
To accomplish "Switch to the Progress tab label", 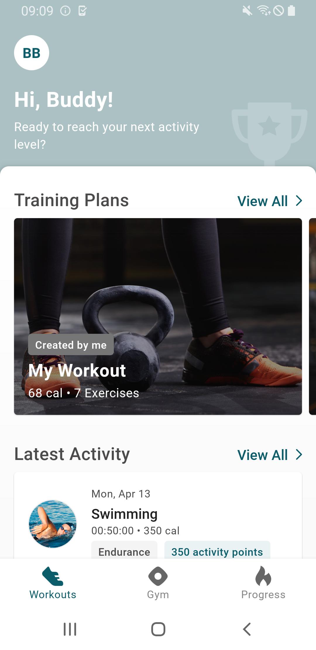I will [263, 595].
